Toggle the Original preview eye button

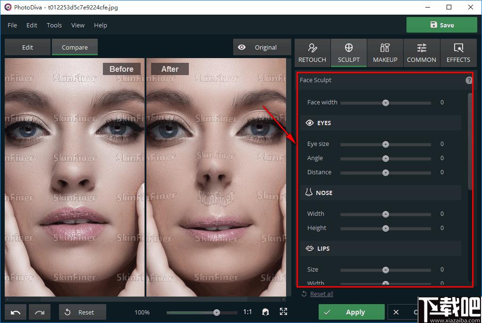click(x=262, y=47)
